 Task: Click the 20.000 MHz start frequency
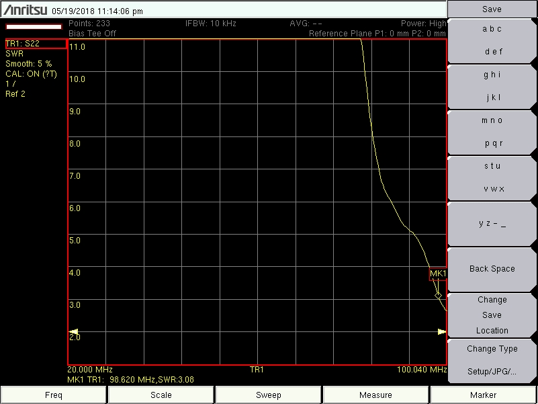[90, 370]
